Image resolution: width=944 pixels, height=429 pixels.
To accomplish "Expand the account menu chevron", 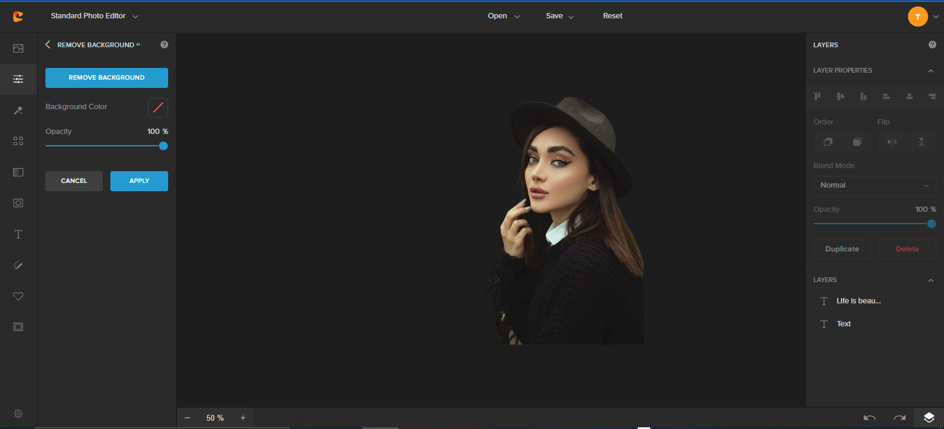I will pos(936,17).
